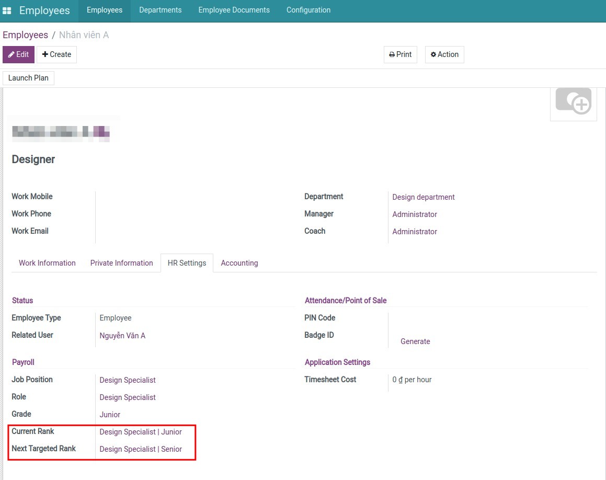The image size is (606, 480).
Task: Open the Private Information tab
Action: coord(122,263)
